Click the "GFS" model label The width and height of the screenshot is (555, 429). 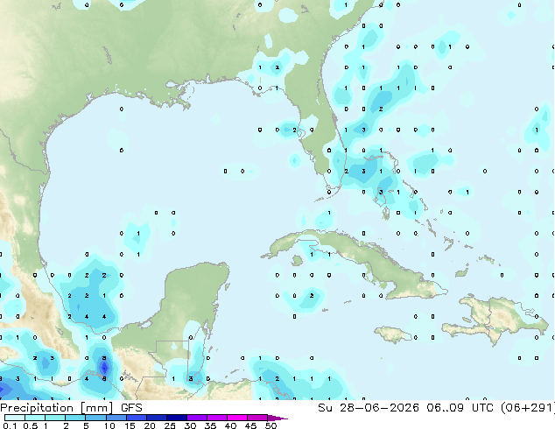point(131,408)
